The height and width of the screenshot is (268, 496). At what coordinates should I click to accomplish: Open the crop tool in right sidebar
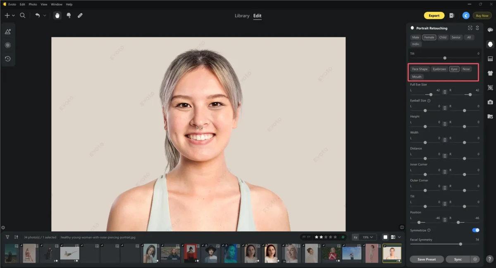[490, 87]
